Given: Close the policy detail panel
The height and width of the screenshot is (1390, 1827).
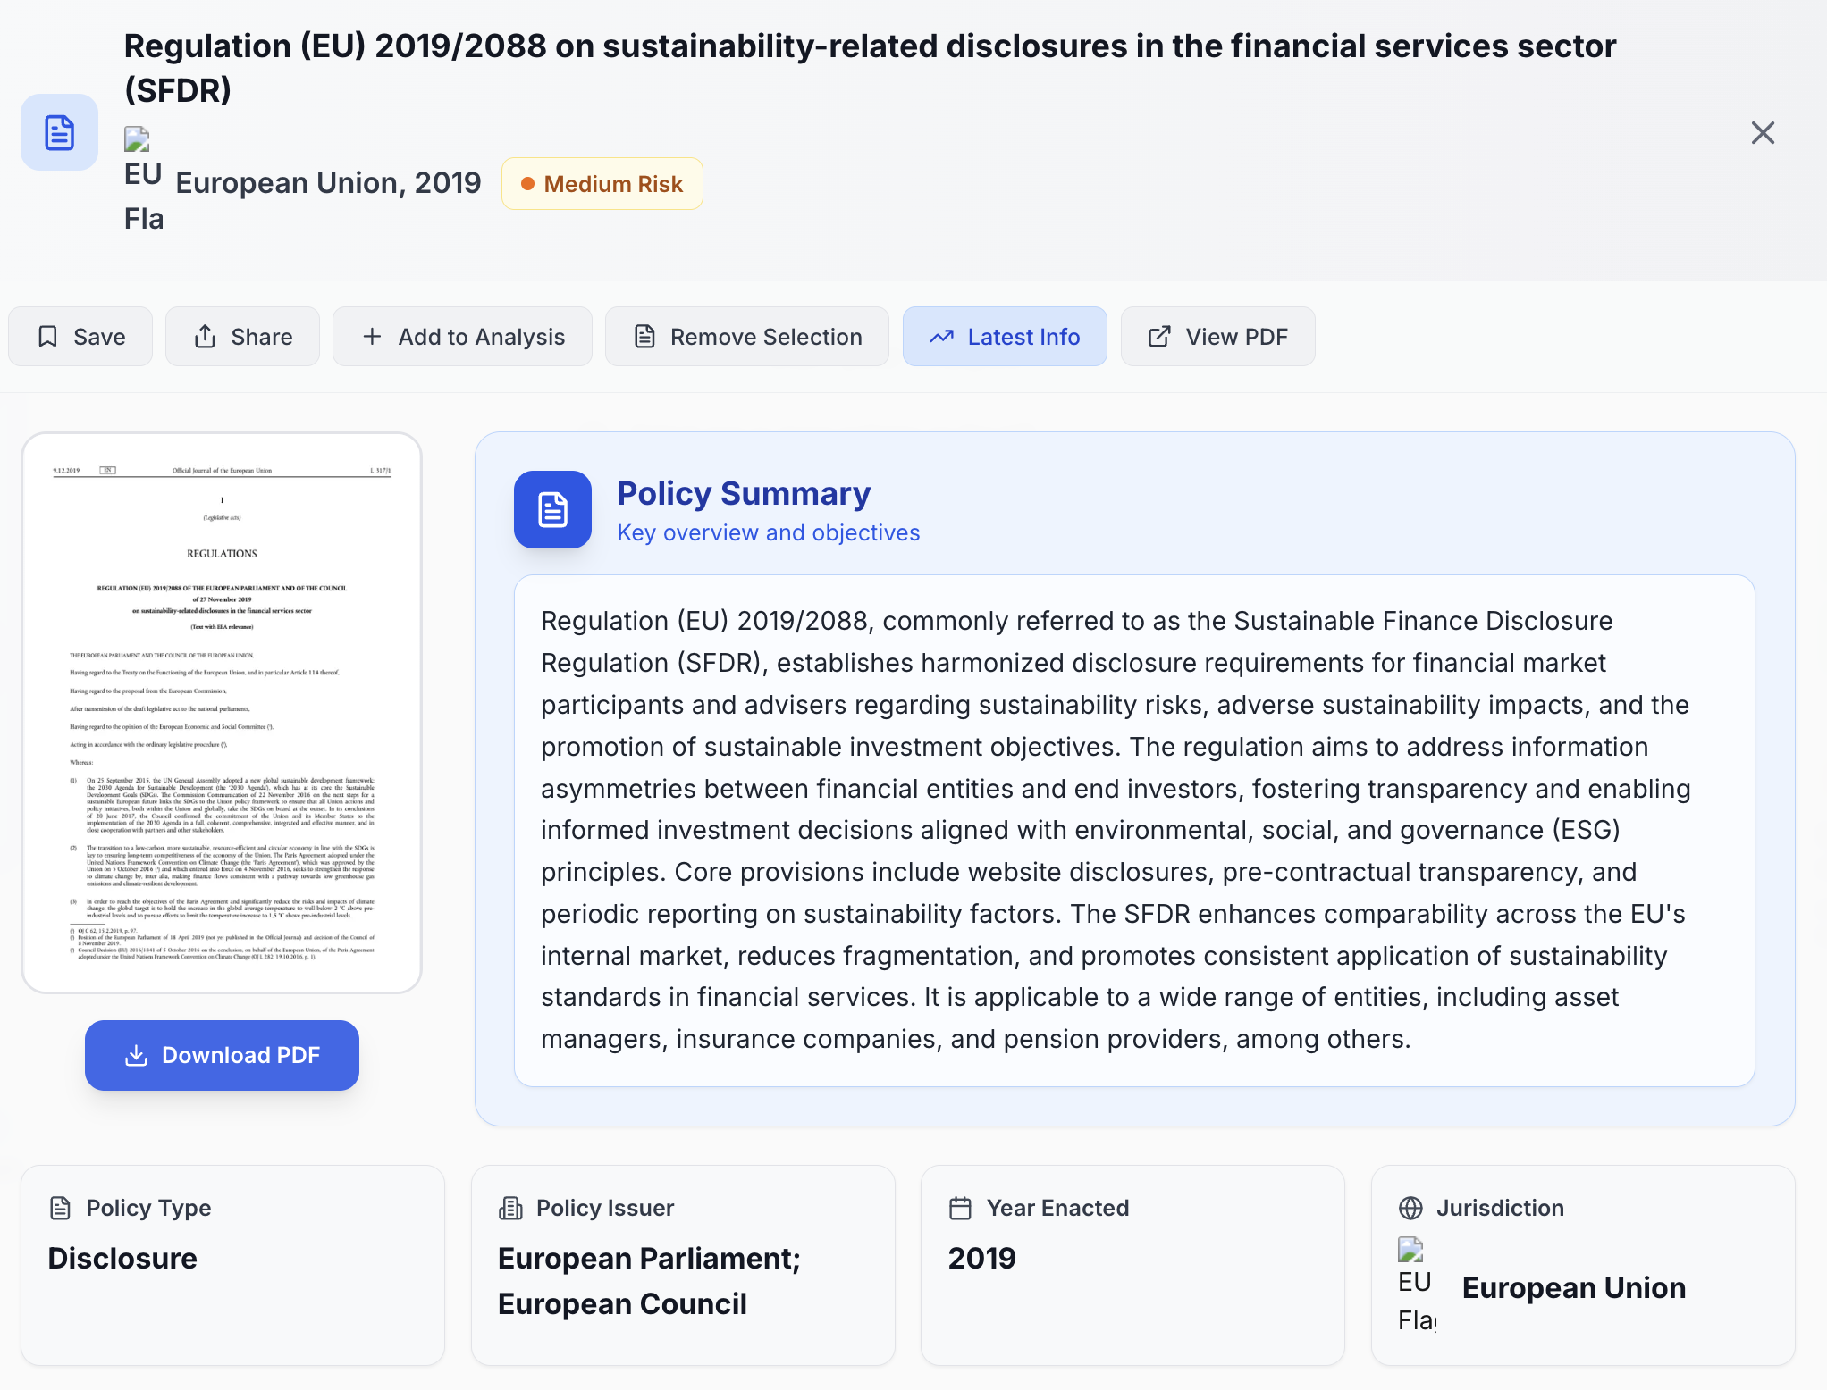Looking at the screenshot, I should click(x=1763, y=132).
